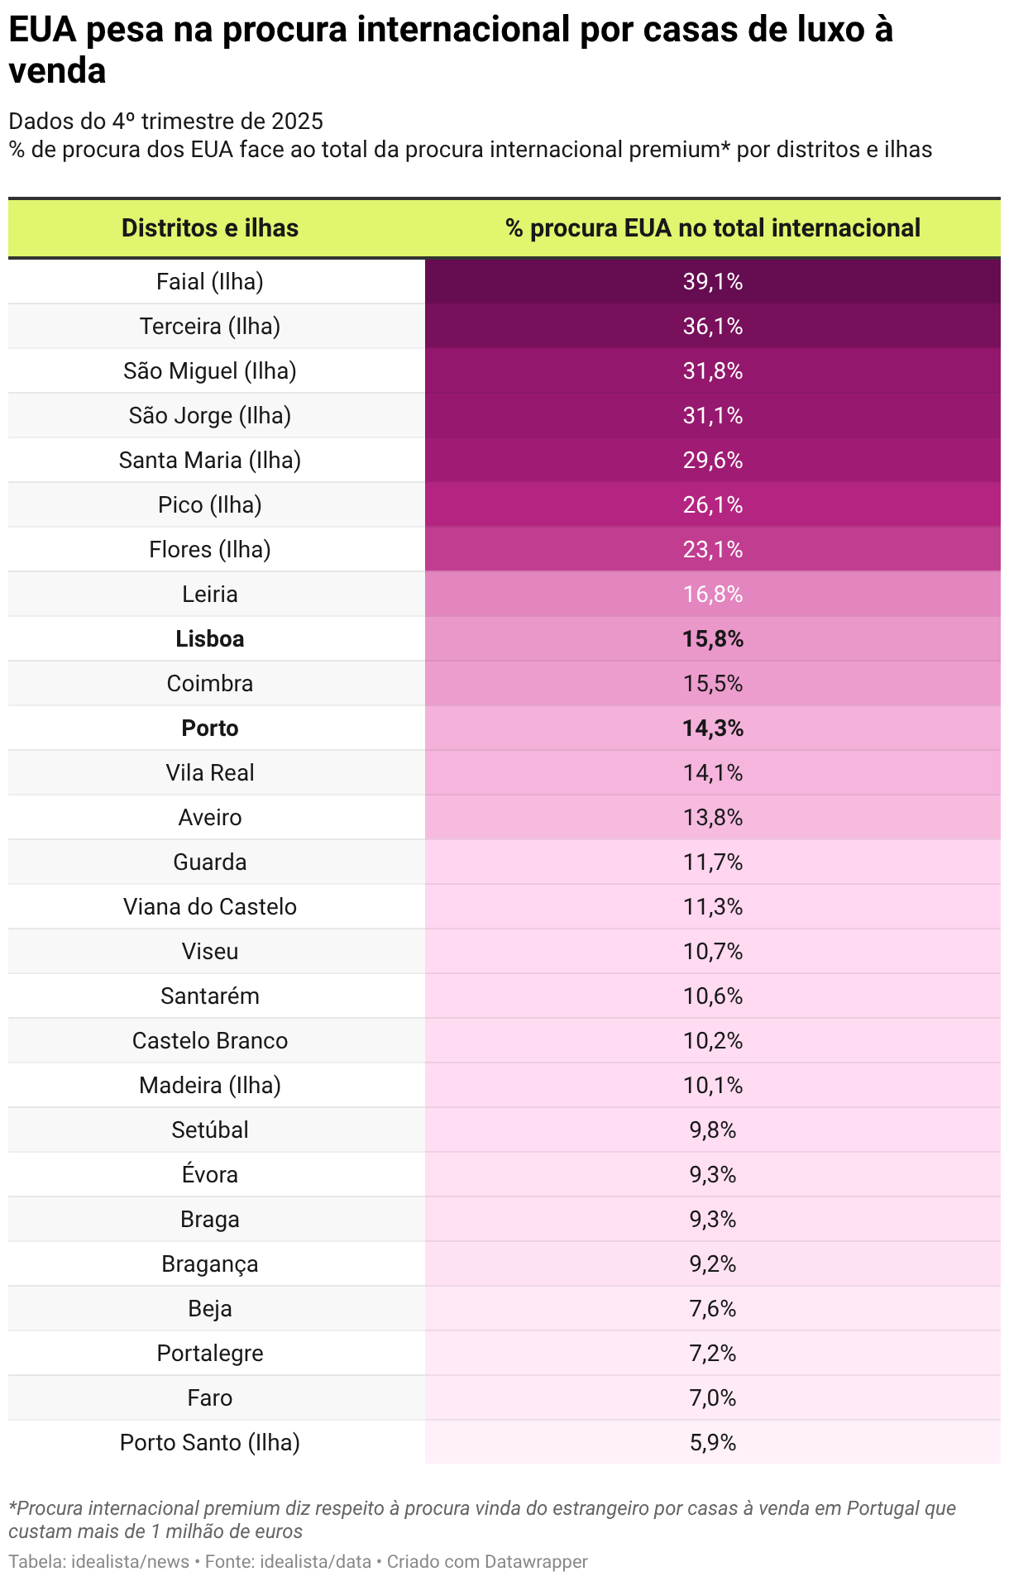1009x1581 pixels.
Task: Select the Faial (Ilha) row label
Action: coord(210,282)
